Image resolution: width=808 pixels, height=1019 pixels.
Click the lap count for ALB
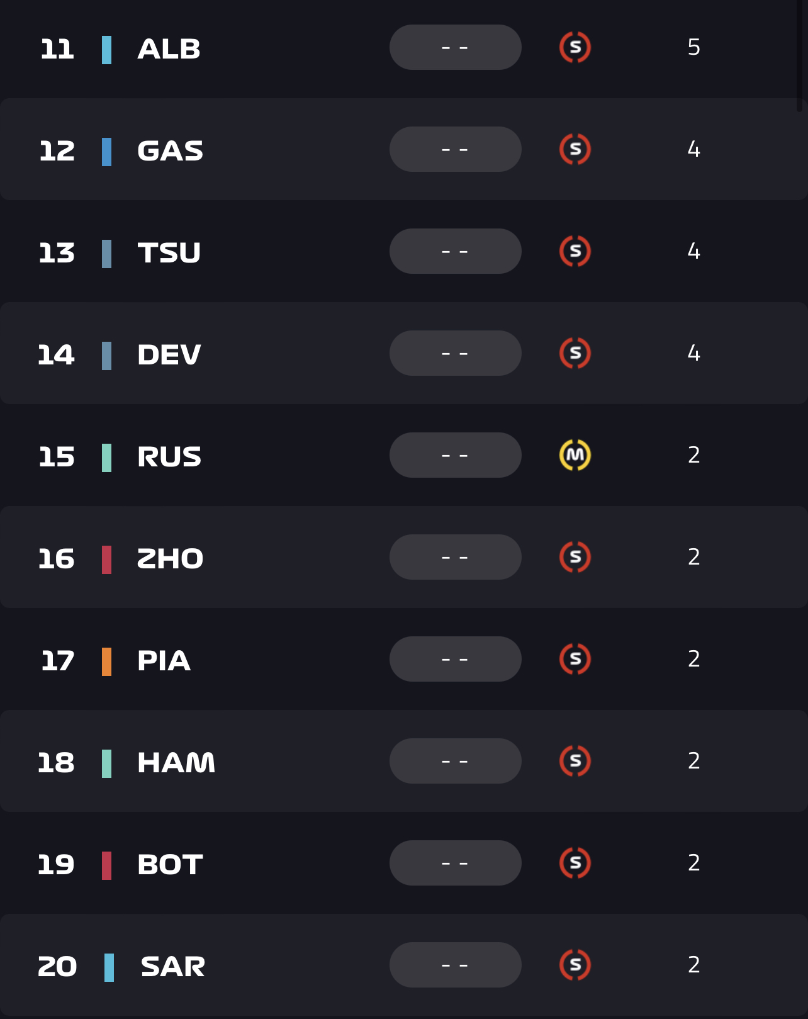tap(693, 47)
